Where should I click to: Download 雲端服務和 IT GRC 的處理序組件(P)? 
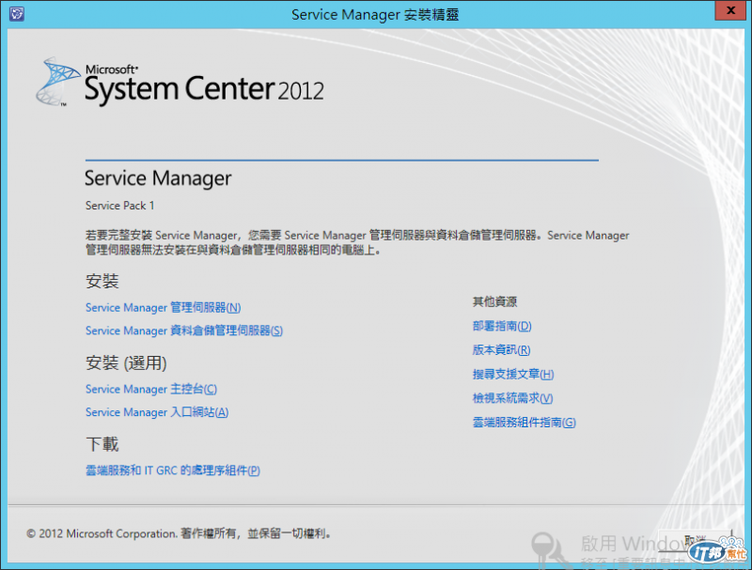click(173, 470)
